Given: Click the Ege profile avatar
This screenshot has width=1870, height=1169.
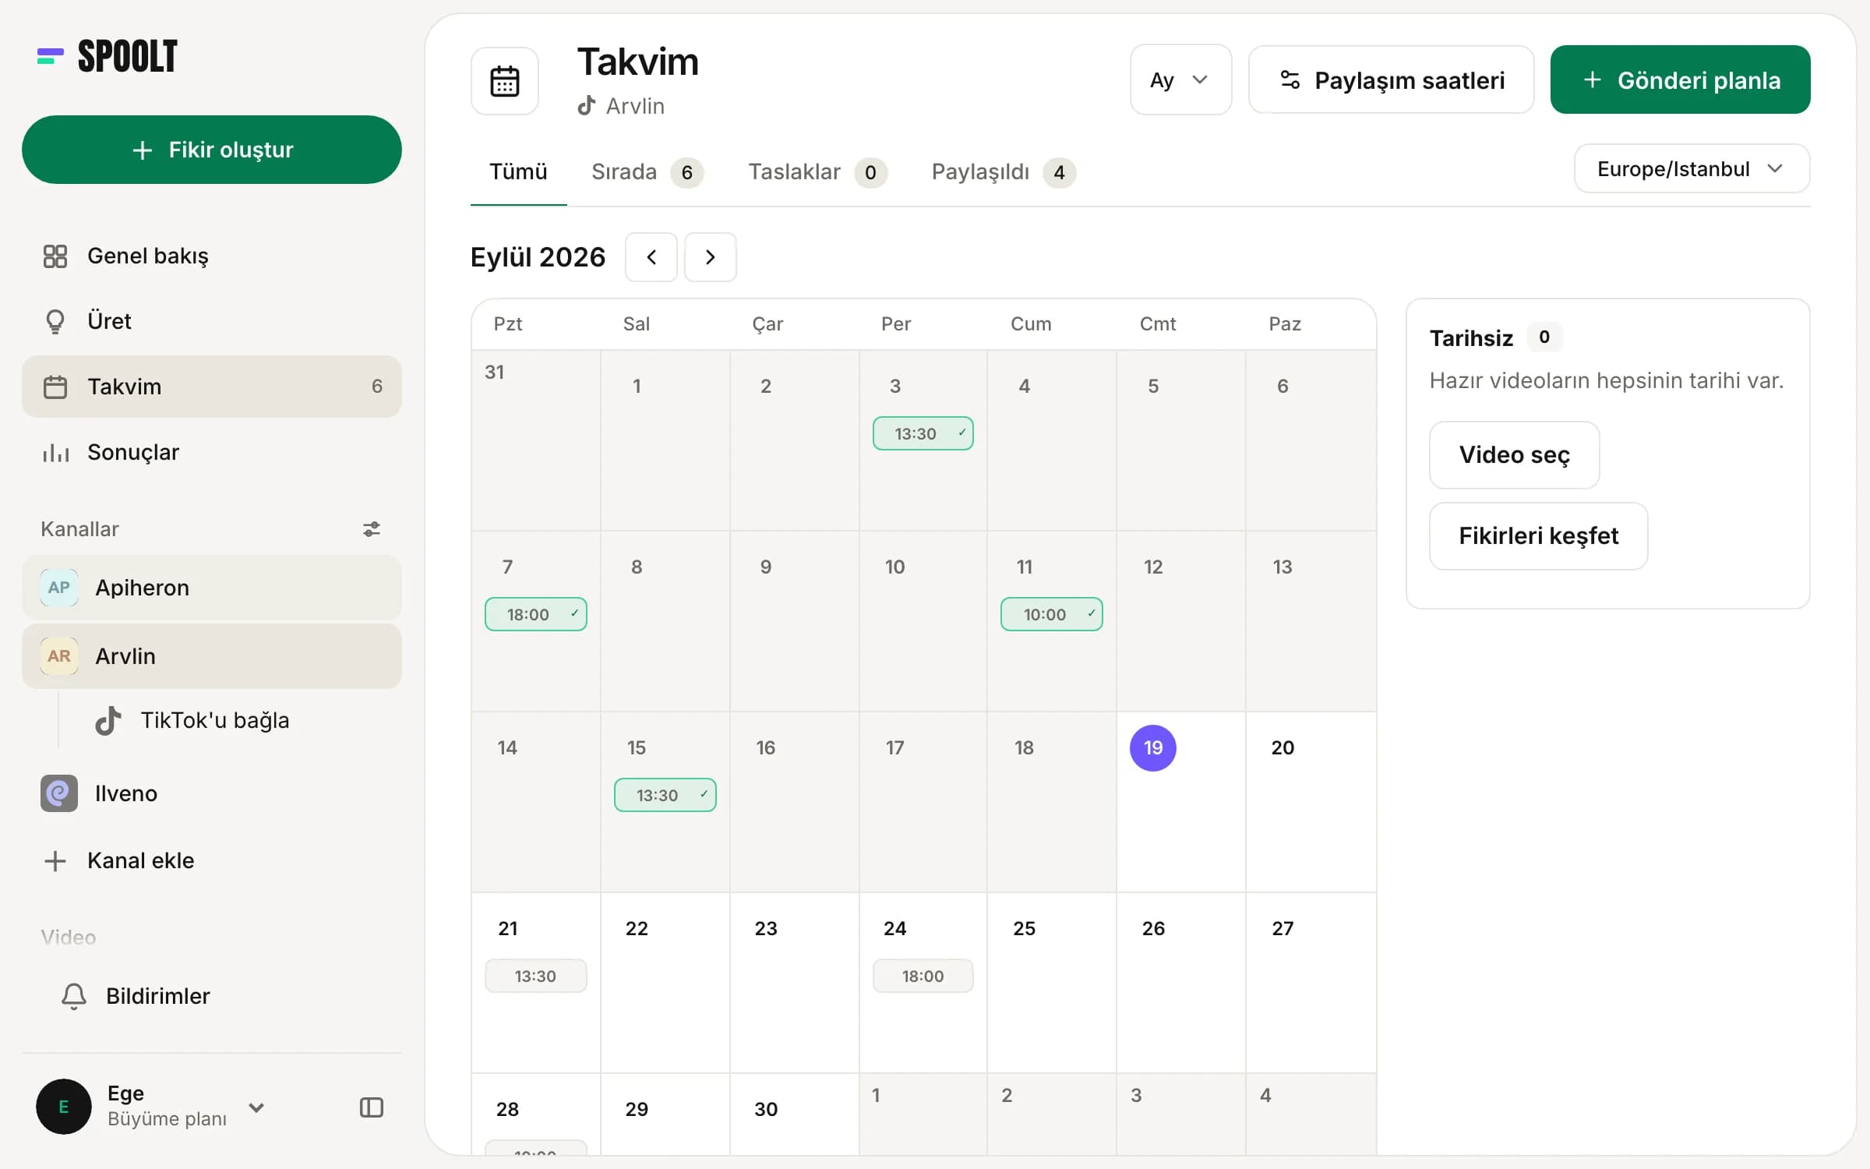Looking at the screenshot, I should point(64,1107).
